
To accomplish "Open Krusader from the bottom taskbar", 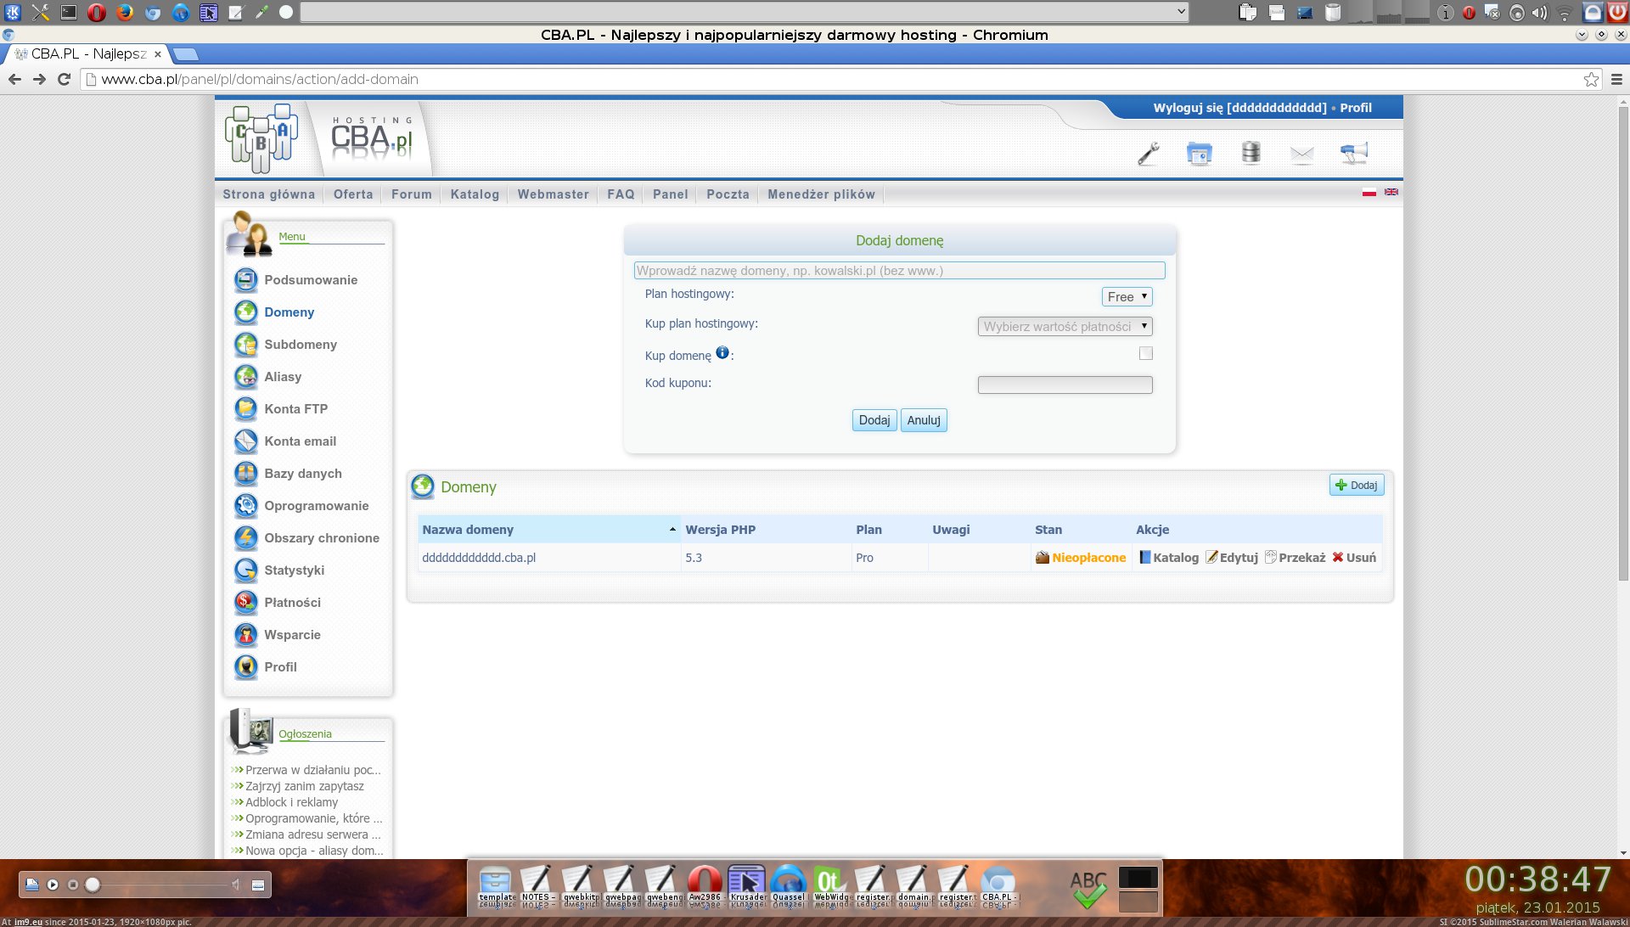I will (x=746, y=885).
